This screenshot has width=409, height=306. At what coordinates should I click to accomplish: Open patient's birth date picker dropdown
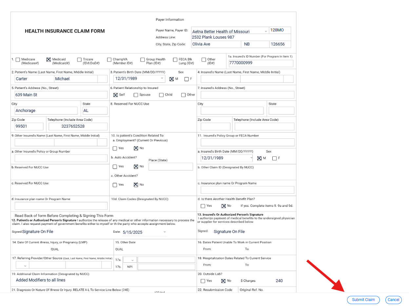coord(162,79)
